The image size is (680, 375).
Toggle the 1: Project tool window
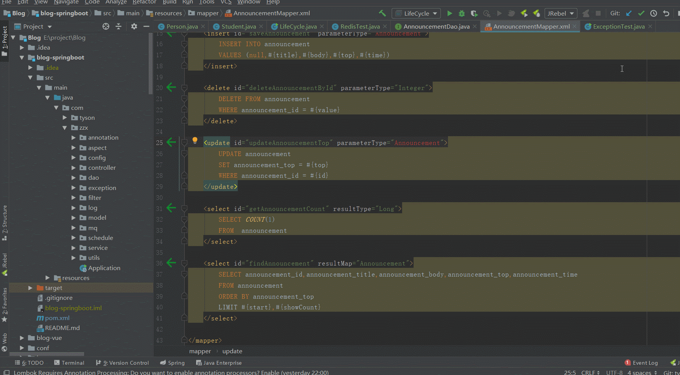pyautogui.click(x=5, y=41)
